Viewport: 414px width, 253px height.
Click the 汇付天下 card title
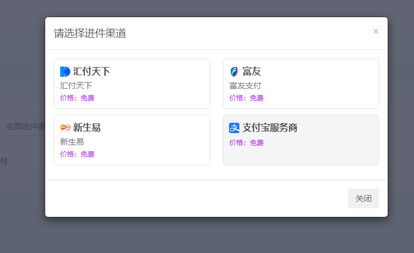tap(92, 72)
